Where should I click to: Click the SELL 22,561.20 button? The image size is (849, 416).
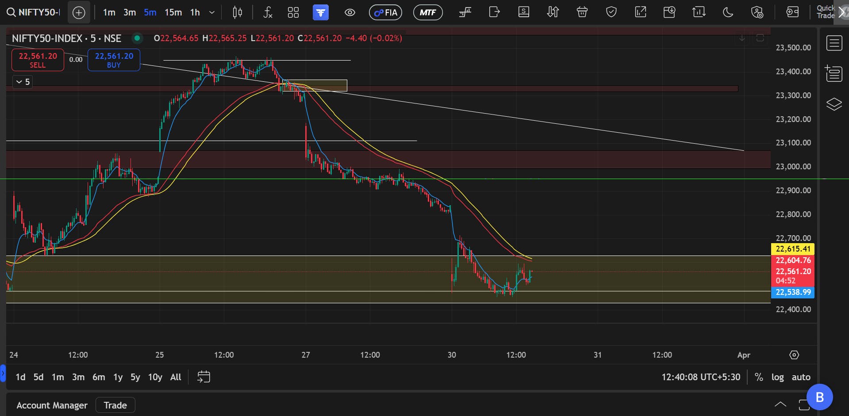pos(38,60)
